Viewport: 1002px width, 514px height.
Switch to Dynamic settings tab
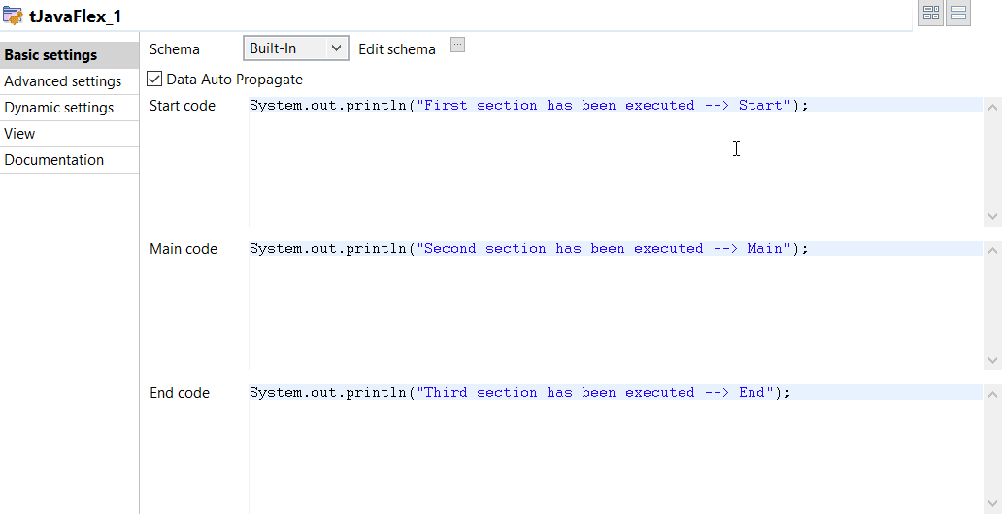pyautogui.click(x=69, y=108)
